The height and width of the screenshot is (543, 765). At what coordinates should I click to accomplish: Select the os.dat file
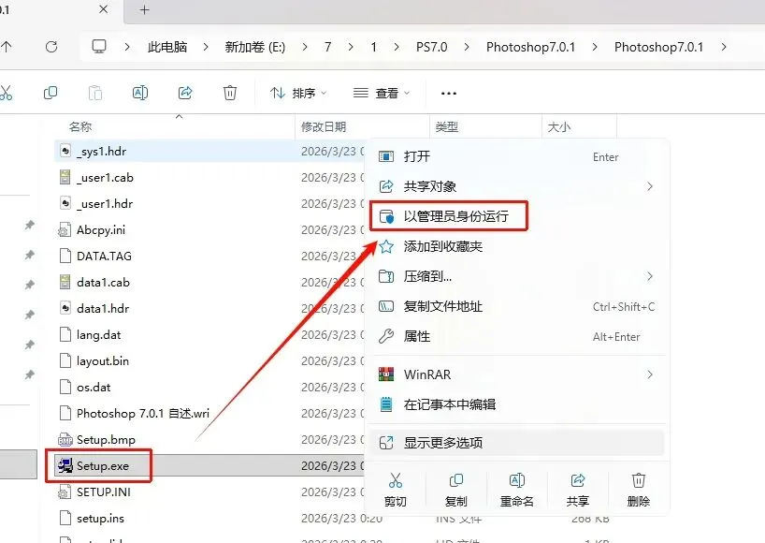94,388
